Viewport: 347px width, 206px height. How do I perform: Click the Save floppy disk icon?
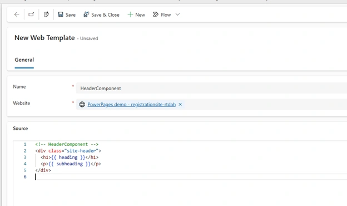click(x=61, y=14)
